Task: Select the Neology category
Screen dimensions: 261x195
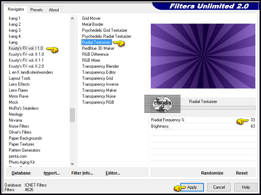Action: [16, 114]
